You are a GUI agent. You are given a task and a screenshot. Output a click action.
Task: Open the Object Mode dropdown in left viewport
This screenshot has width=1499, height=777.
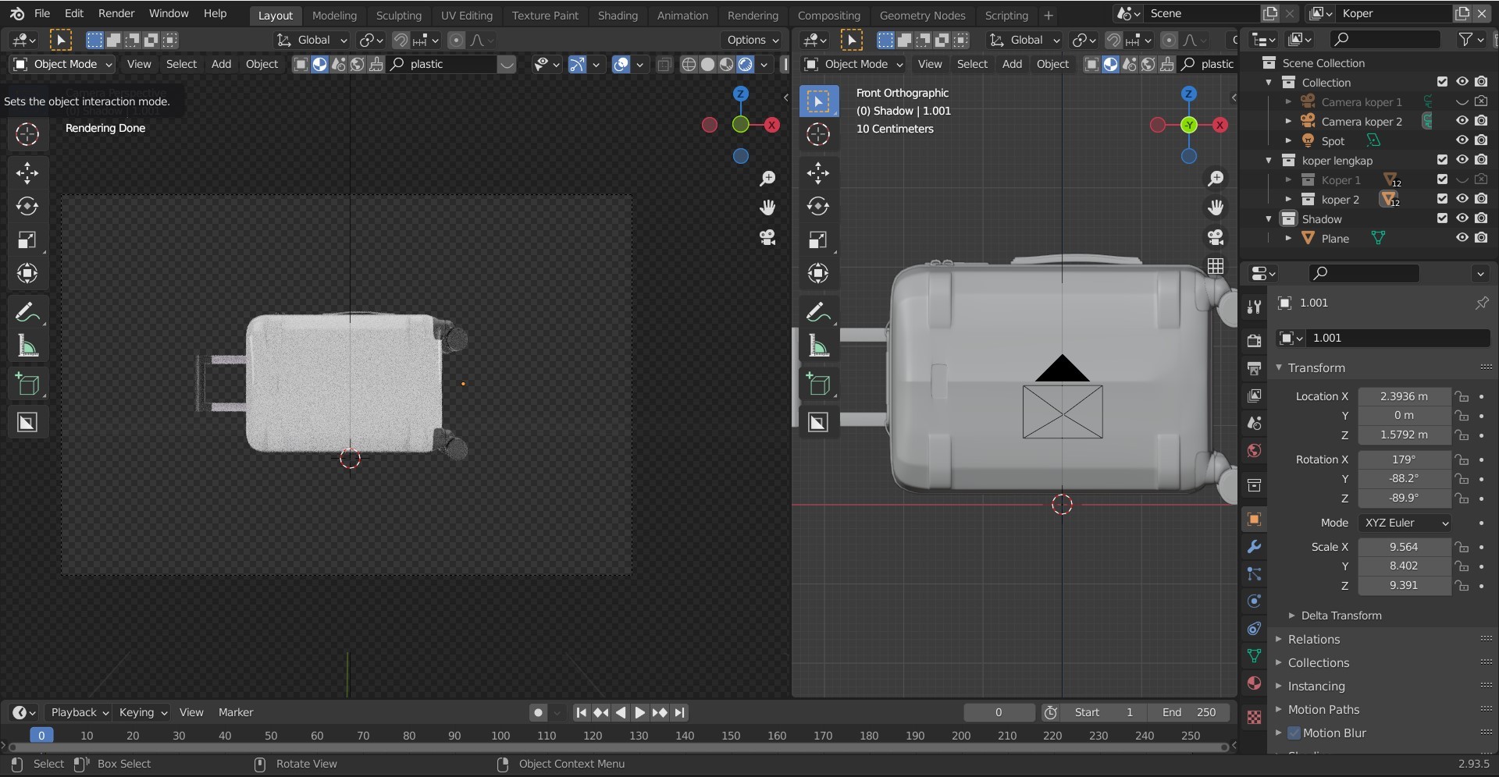(64, 64)
